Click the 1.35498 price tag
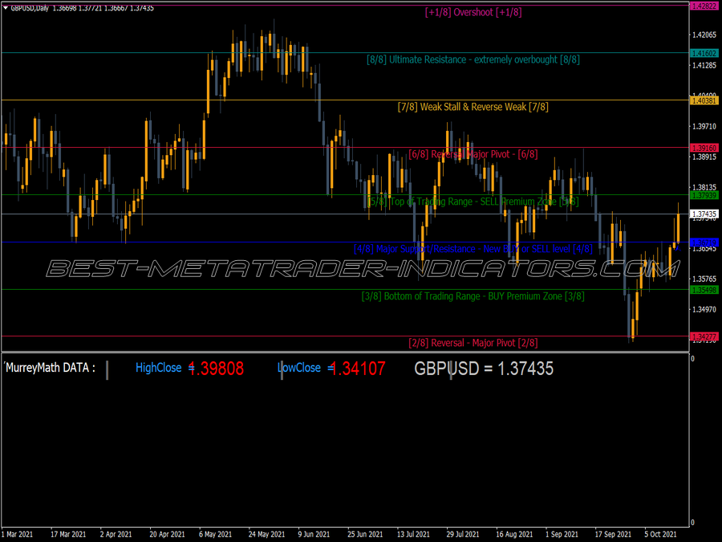Image resolution: width=722 pixels, height=542 pixels. point(704,290)
